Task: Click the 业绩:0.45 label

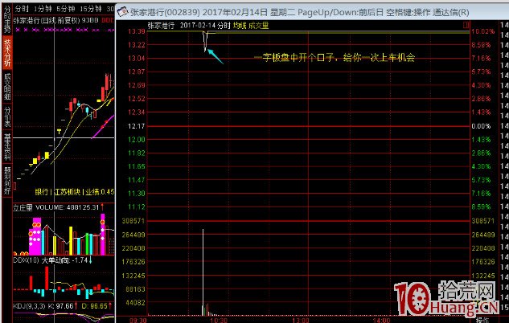Action: tap(100, 192)
